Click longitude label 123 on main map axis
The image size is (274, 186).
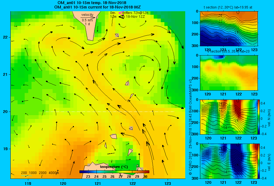[x=168, y=184]
